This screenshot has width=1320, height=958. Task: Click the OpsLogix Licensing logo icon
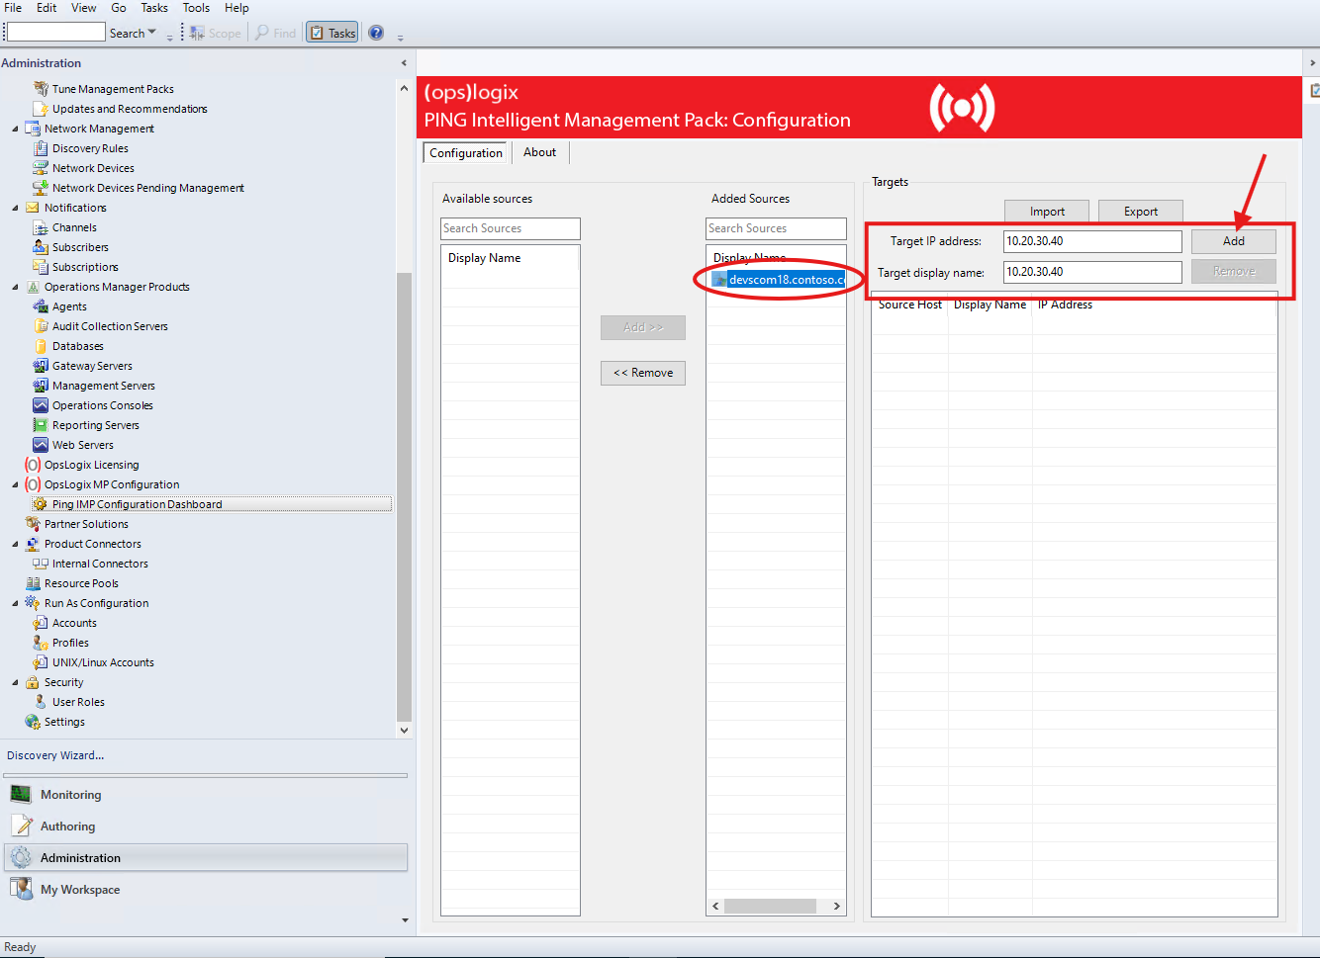(x=33, y=465)
